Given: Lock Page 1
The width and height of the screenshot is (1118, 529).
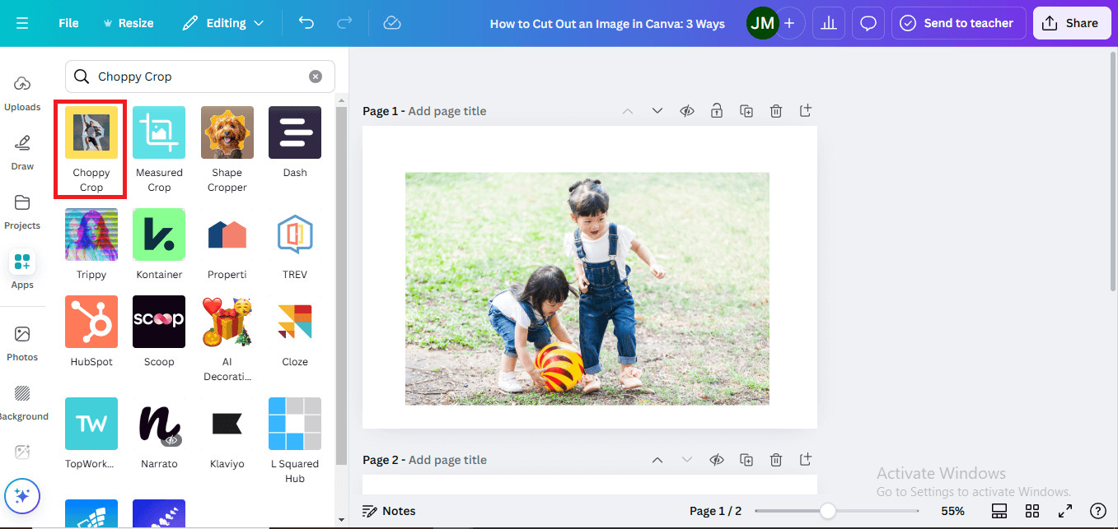Looking at the screenshot, I should tap(717, 111).
